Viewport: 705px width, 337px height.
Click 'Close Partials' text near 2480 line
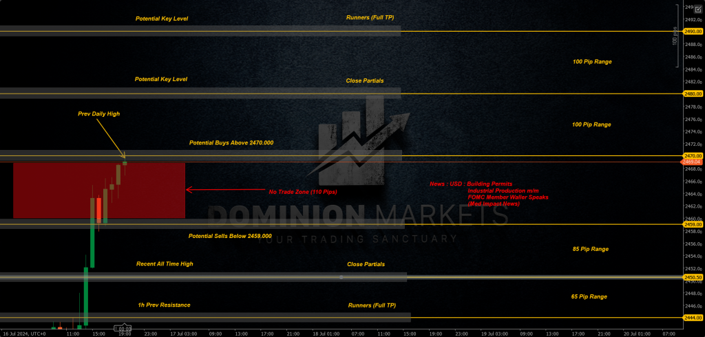click(365, 81)
